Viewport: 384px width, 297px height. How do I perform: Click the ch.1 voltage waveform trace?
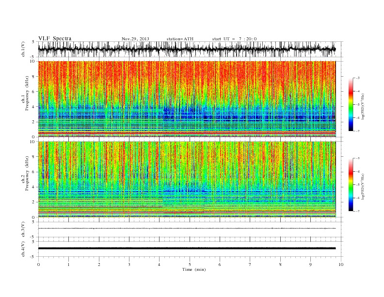tap(187, 49)
